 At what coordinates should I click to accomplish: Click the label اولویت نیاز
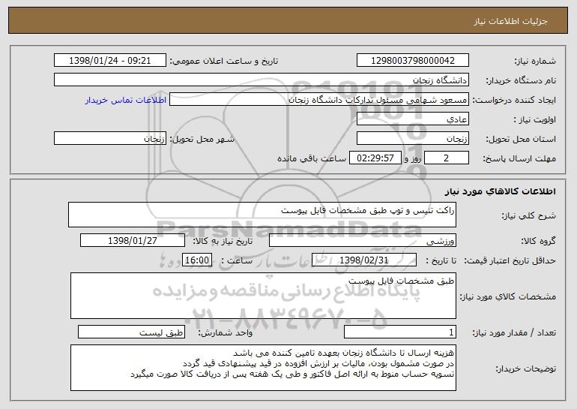click(535, 119)
